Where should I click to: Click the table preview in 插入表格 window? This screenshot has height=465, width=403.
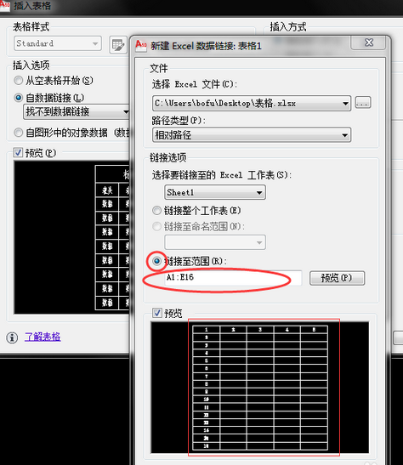[x=71, y=237]
